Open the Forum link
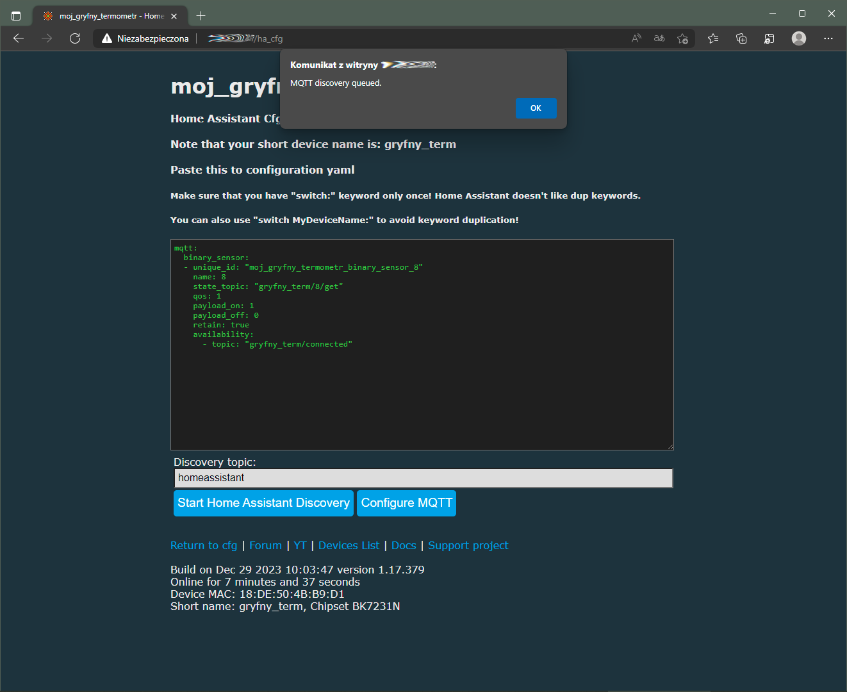The height and width of the screenshot is (692, 847). (265, 545)
